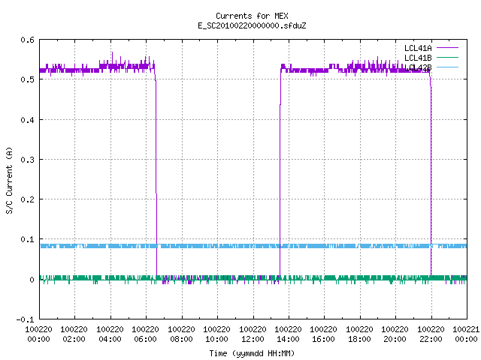Image resolution: width=481 pixels, height=360 pixels.
Task: Click the y-axis tick value 0.3
Action: (x=27, y=160)
